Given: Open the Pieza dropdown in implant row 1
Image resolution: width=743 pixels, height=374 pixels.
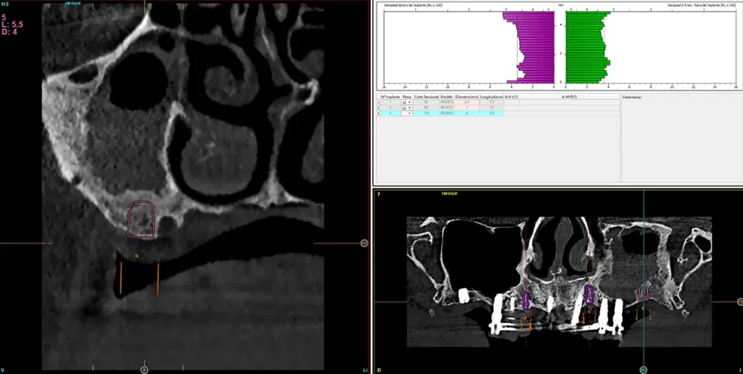Looking at the screenshot, I should tap(409, 102).
